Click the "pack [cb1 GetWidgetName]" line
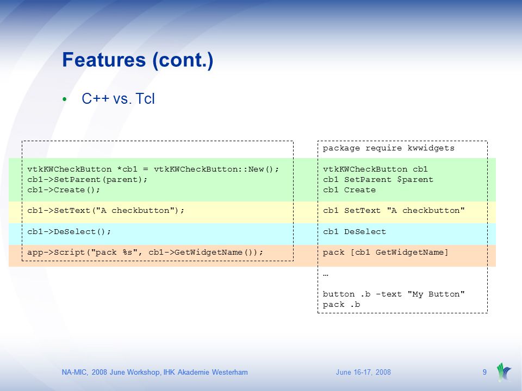The height and width of the screenshot is (391, 522). 386,253
